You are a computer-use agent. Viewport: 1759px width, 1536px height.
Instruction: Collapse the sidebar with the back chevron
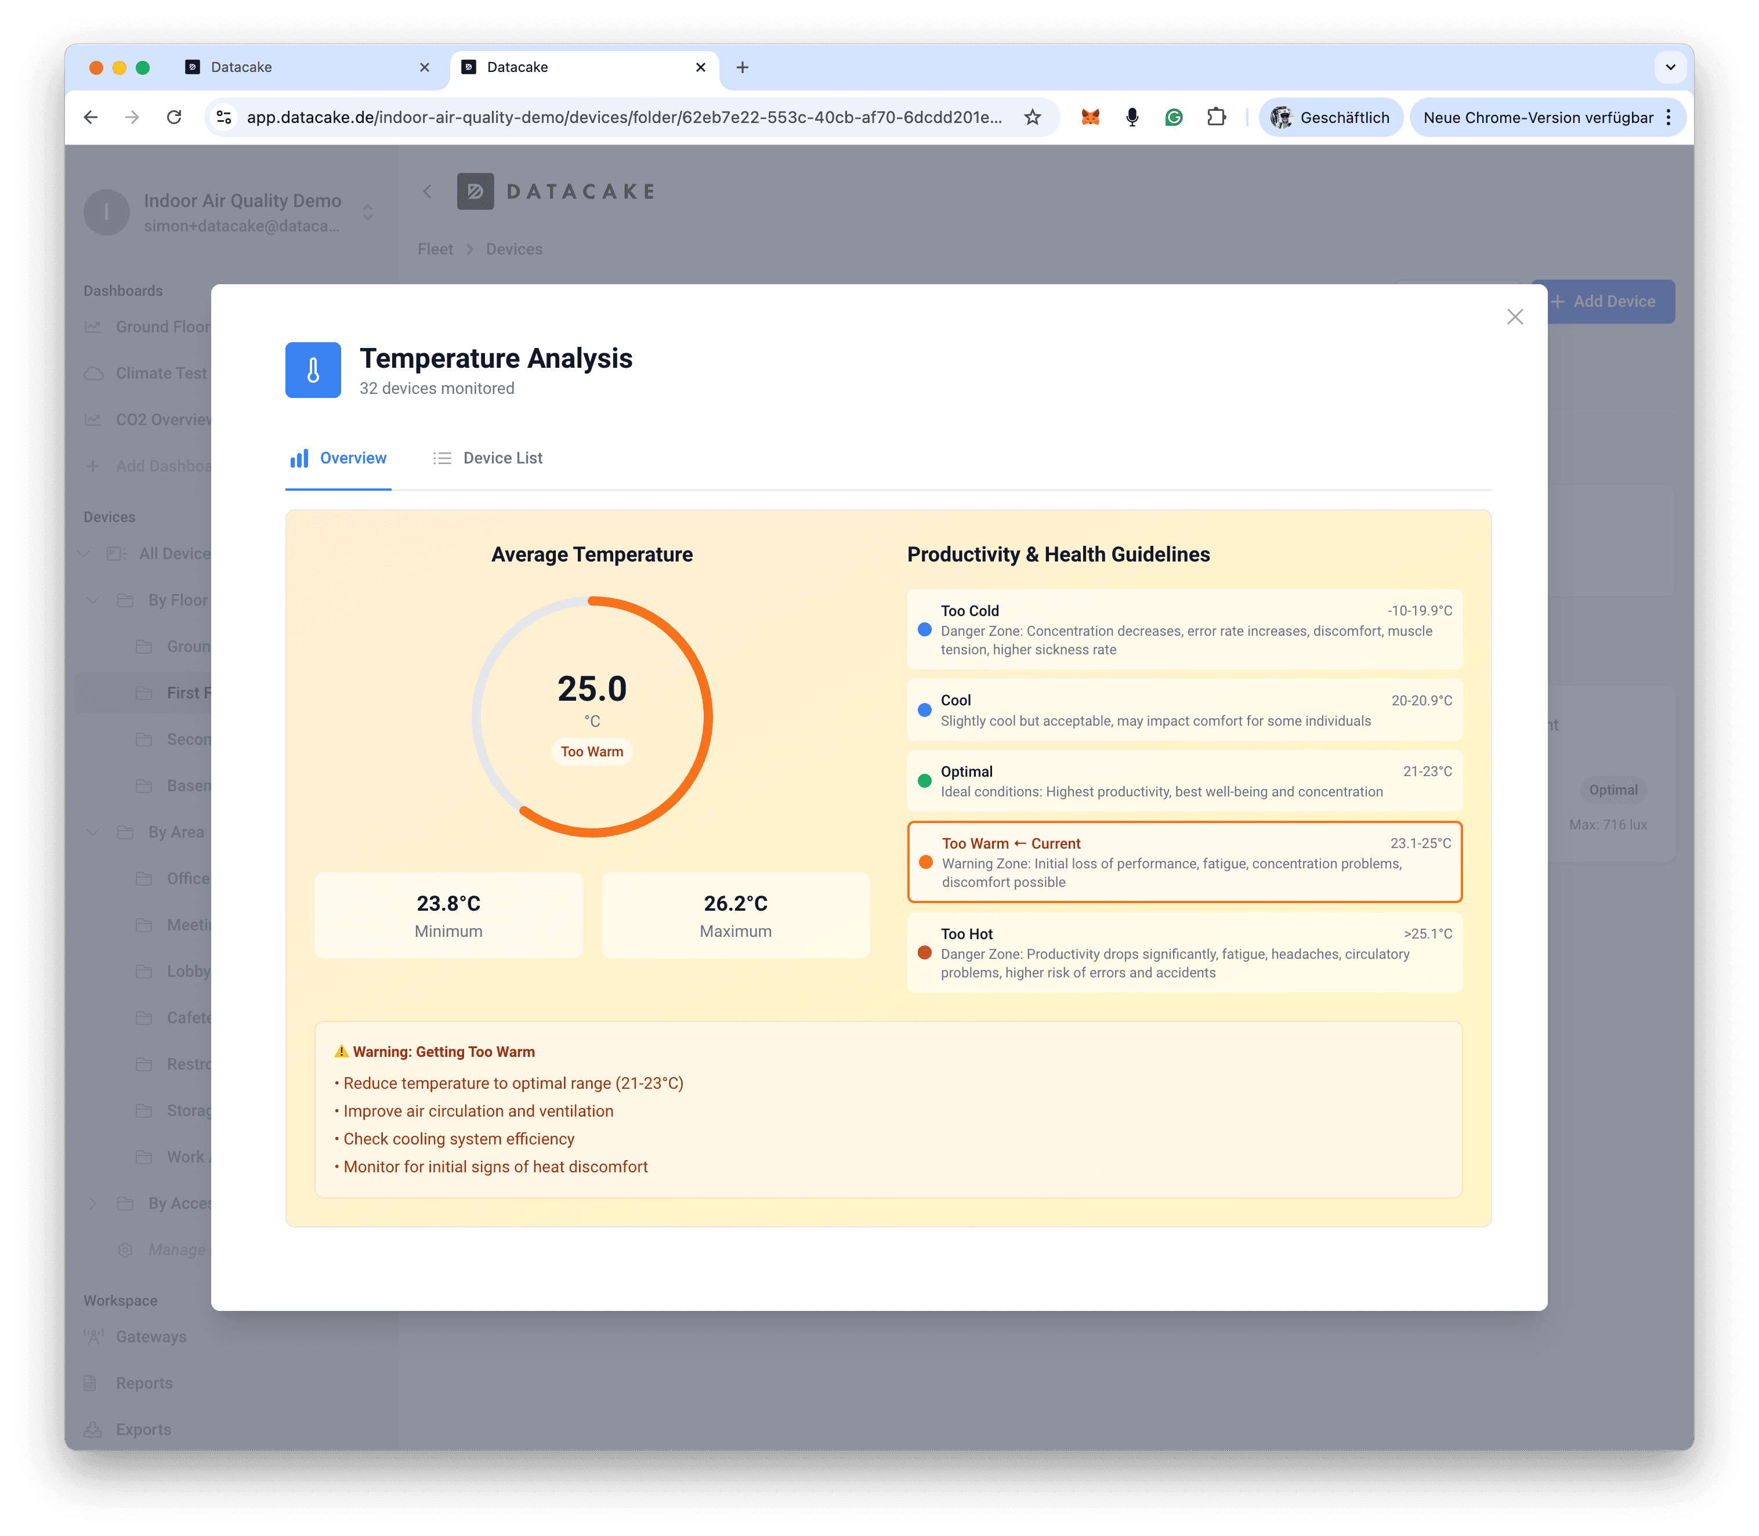tap(427, 192)
